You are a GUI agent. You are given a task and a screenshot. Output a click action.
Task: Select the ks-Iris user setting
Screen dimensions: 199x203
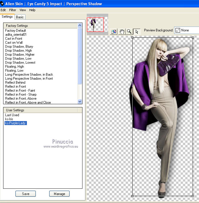pos(9,119)
